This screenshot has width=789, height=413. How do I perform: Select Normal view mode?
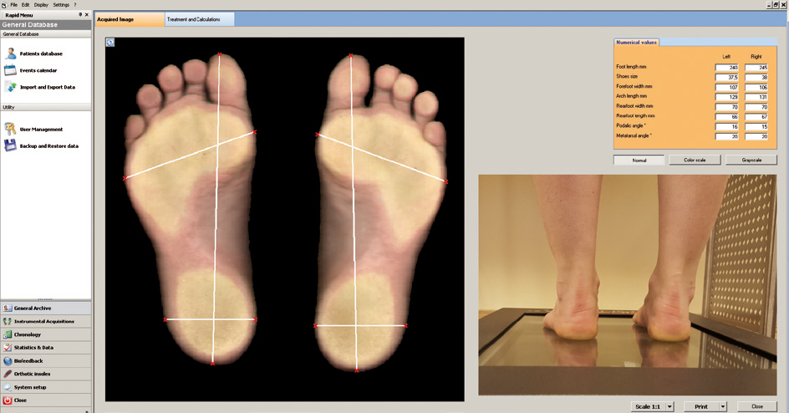pyautogui.click(x=639, y=160)
